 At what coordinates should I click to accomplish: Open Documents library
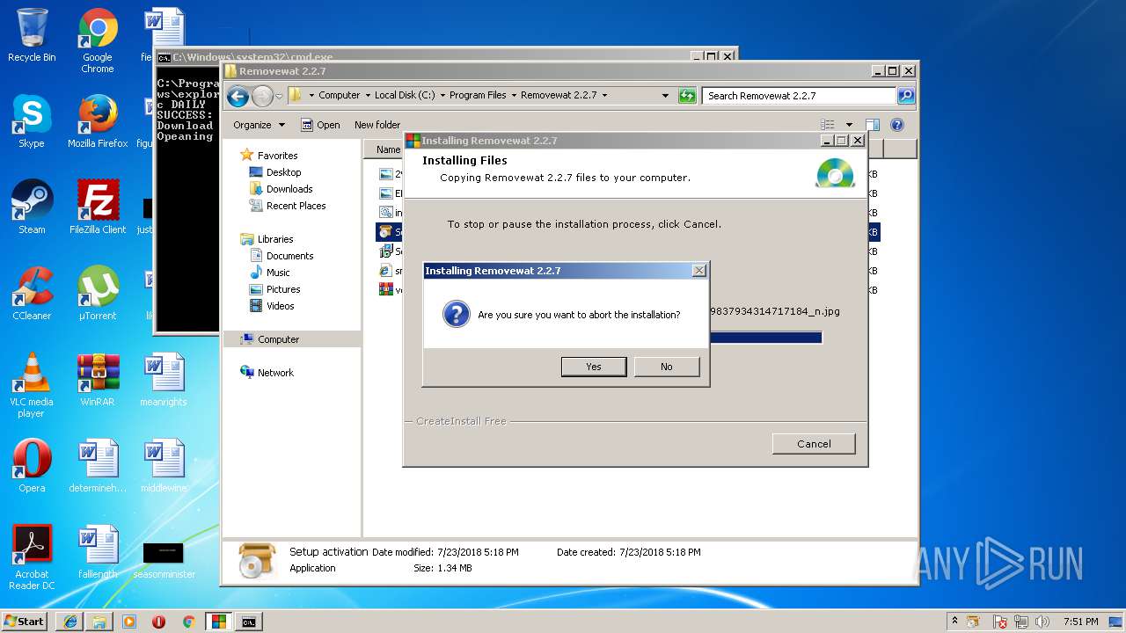289,256
